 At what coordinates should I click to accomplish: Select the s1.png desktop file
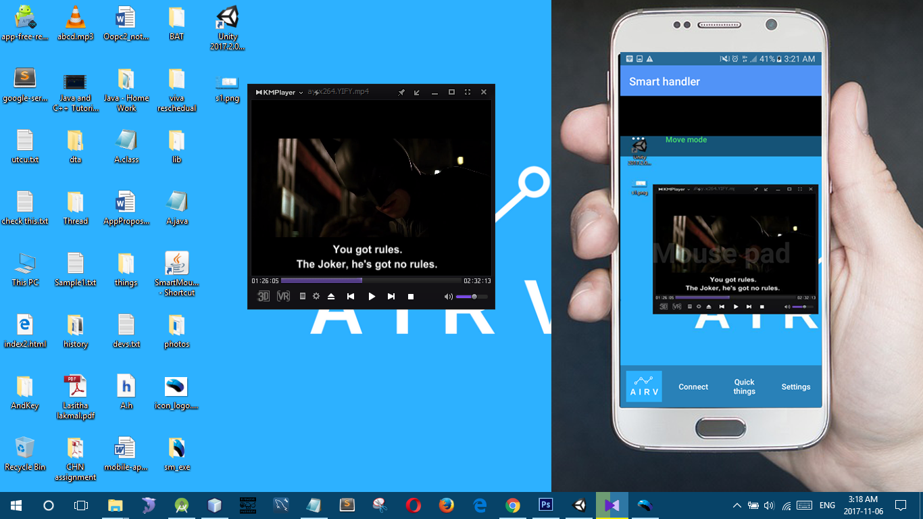[227, 88]
